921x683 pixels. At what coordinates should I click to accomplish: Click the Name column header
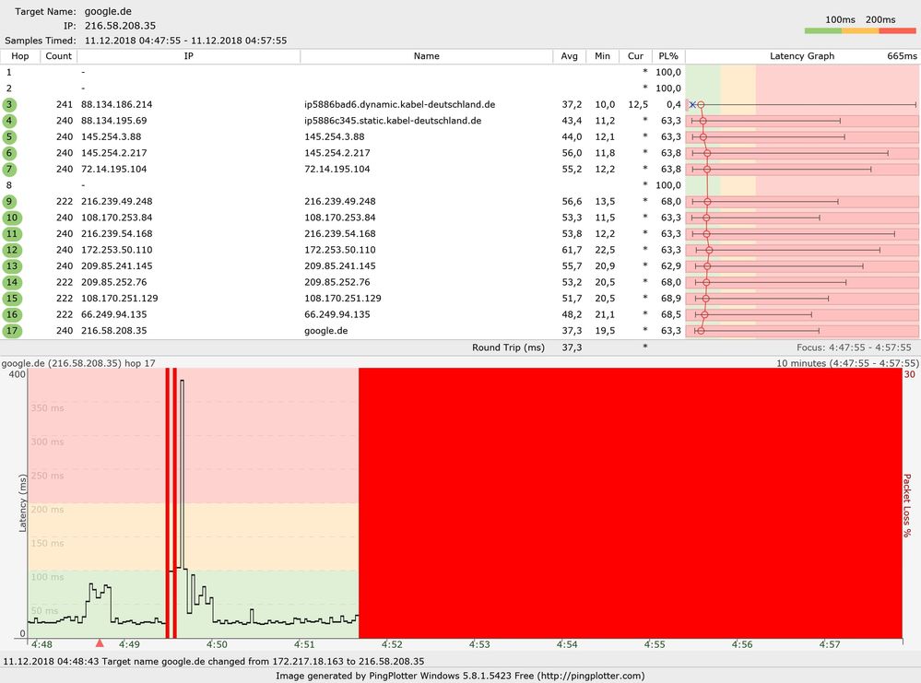tap(426, 55)
